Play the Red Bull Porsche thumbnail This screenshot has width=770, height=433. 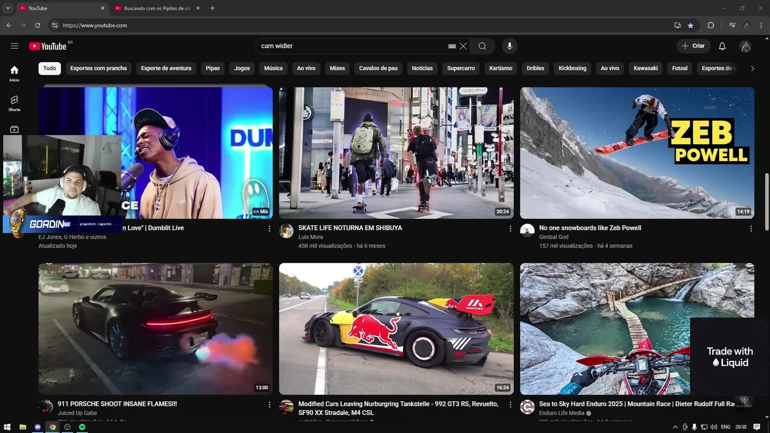tap(396, 329)
